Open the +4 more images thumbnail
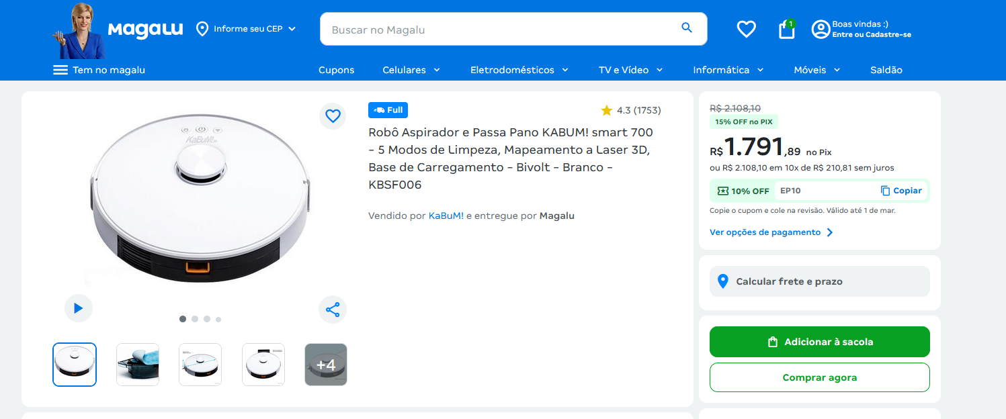This screenshot has width=1006, height=419. click(326, 365)
